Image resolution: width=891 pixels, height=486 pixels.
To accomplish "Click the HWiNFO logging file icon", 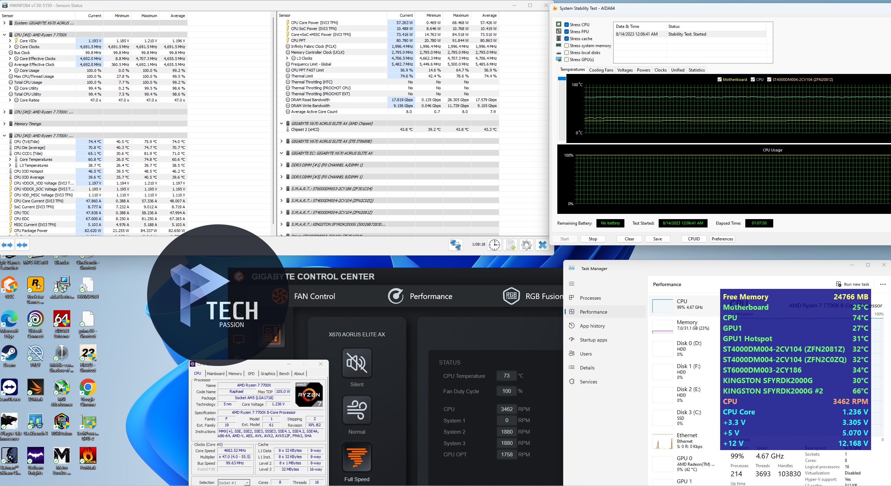I will (510, 245).
